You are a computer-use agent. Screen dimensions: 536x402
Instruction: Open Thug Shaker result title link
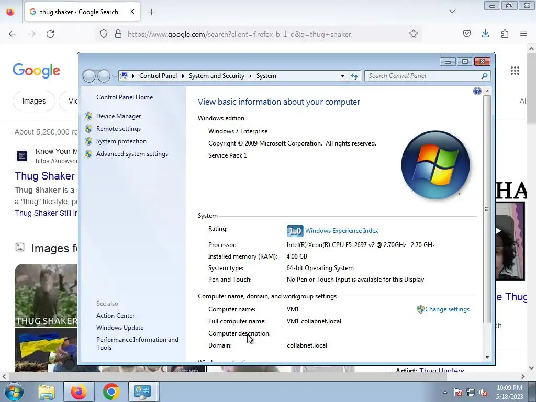[45, 176]
